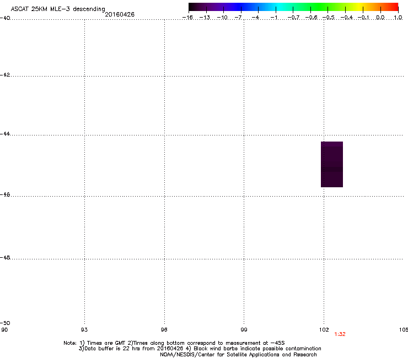The width and height of the screenshot is (408, 358).
Task: Click the color bar scale
Action: click(x=293, y=7)
